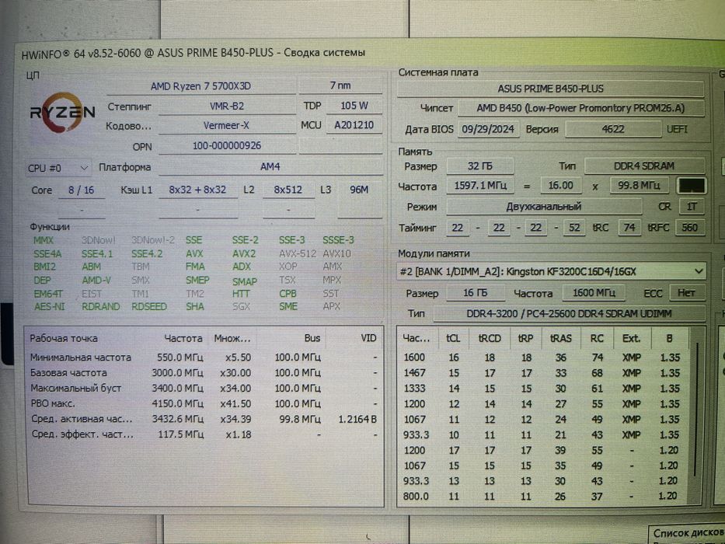Select the 800.0 row in memory timings
This screenshot has height=544, width=725.
(x=542, y=497)
